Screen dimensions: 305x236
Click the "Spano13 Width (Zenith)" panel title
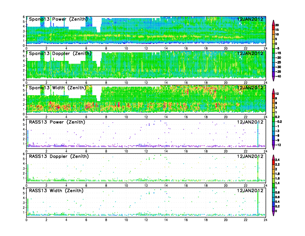click(57, 88)
